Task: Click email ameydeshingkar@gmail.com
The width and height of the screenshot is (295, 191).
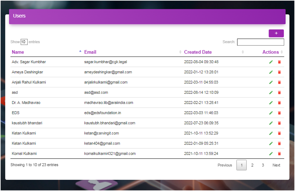Action: tap(108, 72)
